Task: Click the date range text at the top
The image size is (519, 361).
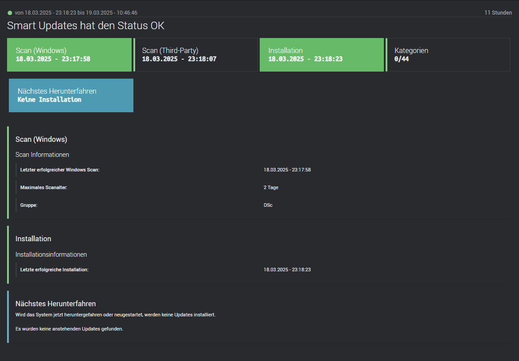Action: coord(76,13)
